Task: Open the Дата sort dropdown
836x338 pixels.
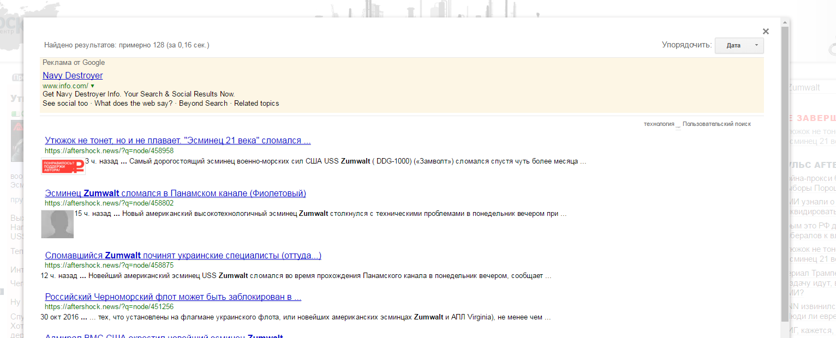Action: [x=739, y=45]
